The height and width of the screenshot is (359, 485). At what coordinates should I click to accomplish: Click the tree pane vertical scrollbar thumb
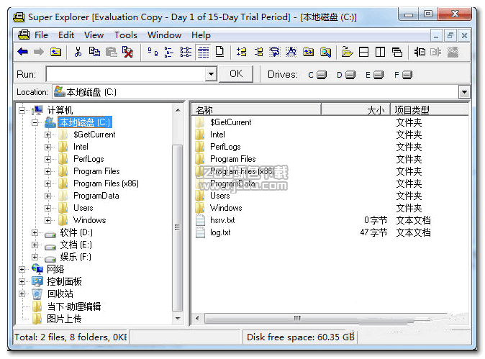(x=177, y=228)
